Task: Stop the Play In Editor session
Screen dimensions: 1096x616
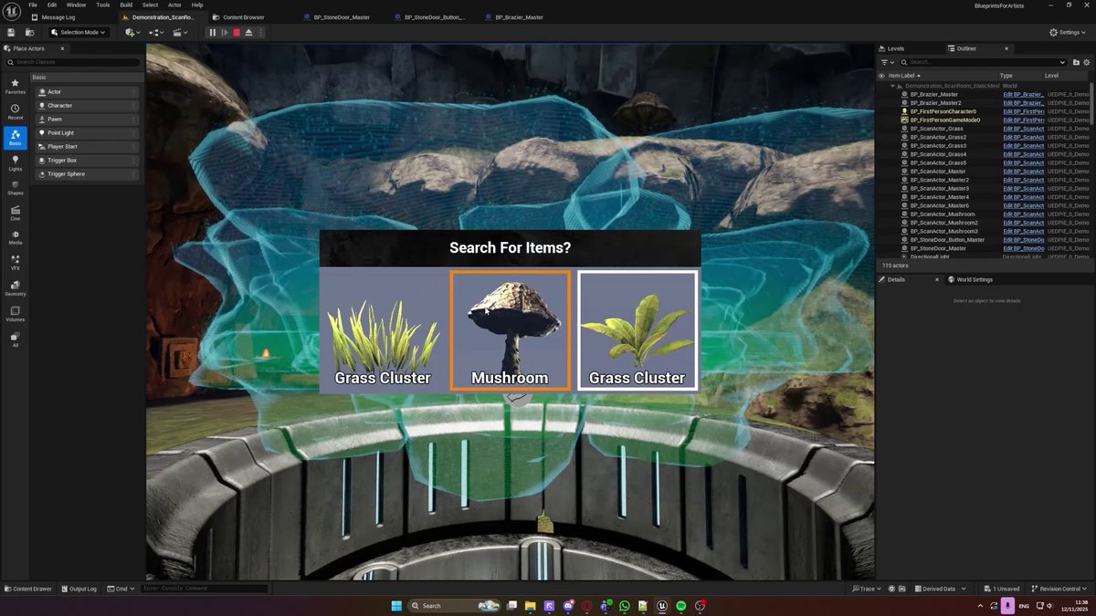Action: coord(237,33)
